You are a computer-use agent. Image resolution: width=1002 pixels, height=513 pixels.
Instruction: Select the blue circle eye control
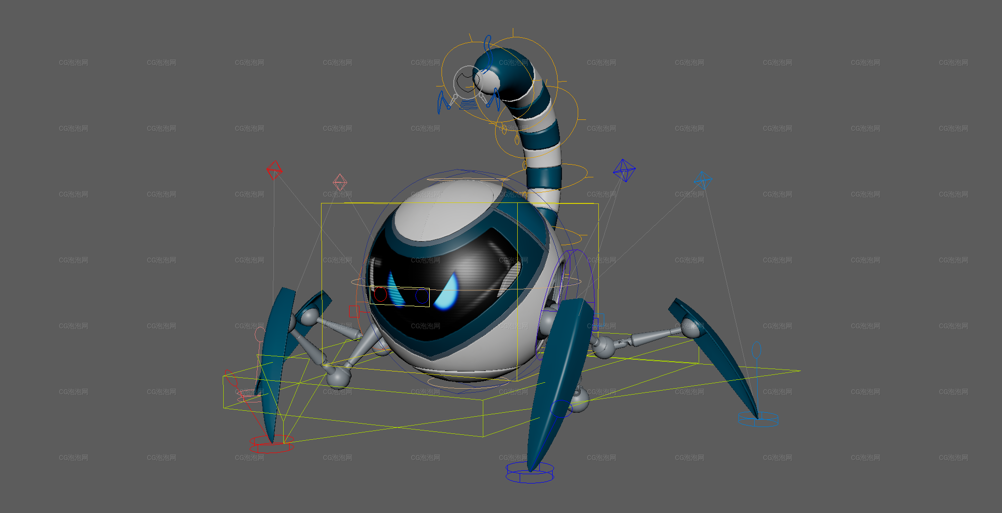coord(421,296)
